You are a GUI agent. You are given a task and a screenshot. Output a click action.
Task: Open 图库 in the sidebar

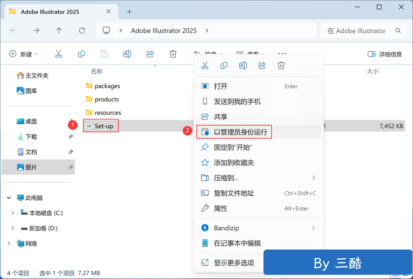[x=27, y=91]
